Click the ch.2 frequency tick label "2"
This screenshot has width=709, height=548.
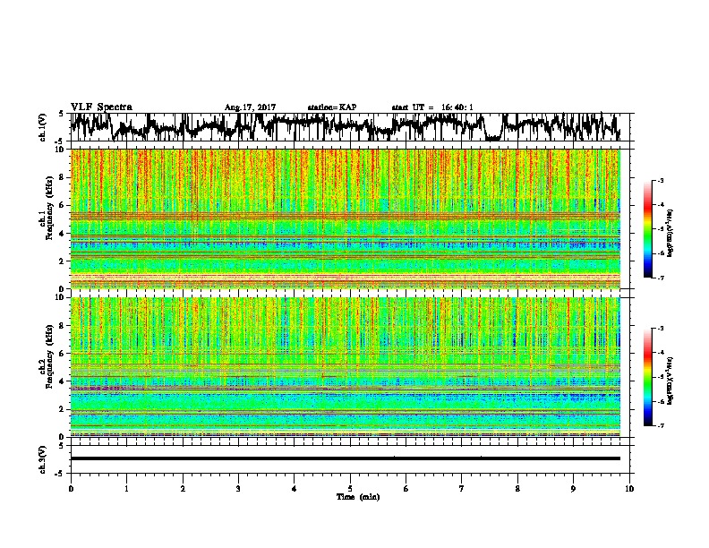[64, 409]
